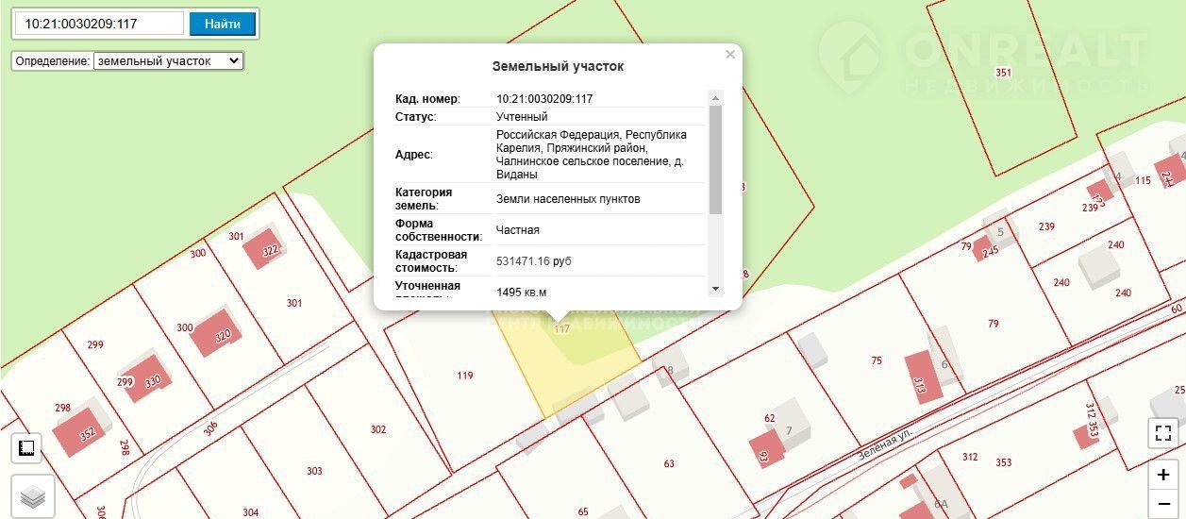Select the red building labeled 322
The width and height of the screenshot is (1186, 519).
tap(266, 247)
